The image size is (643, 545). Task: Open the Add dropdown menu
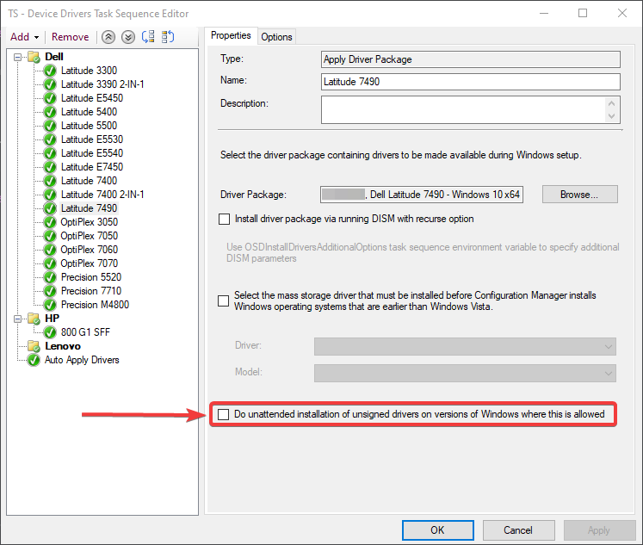click(25, 37)
